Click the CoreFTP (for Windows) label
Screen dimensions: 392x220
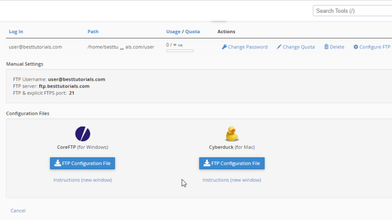(x=82, y=147)
